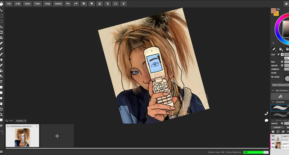Select the Mixer brush tool below eraser

coord(1,65)
